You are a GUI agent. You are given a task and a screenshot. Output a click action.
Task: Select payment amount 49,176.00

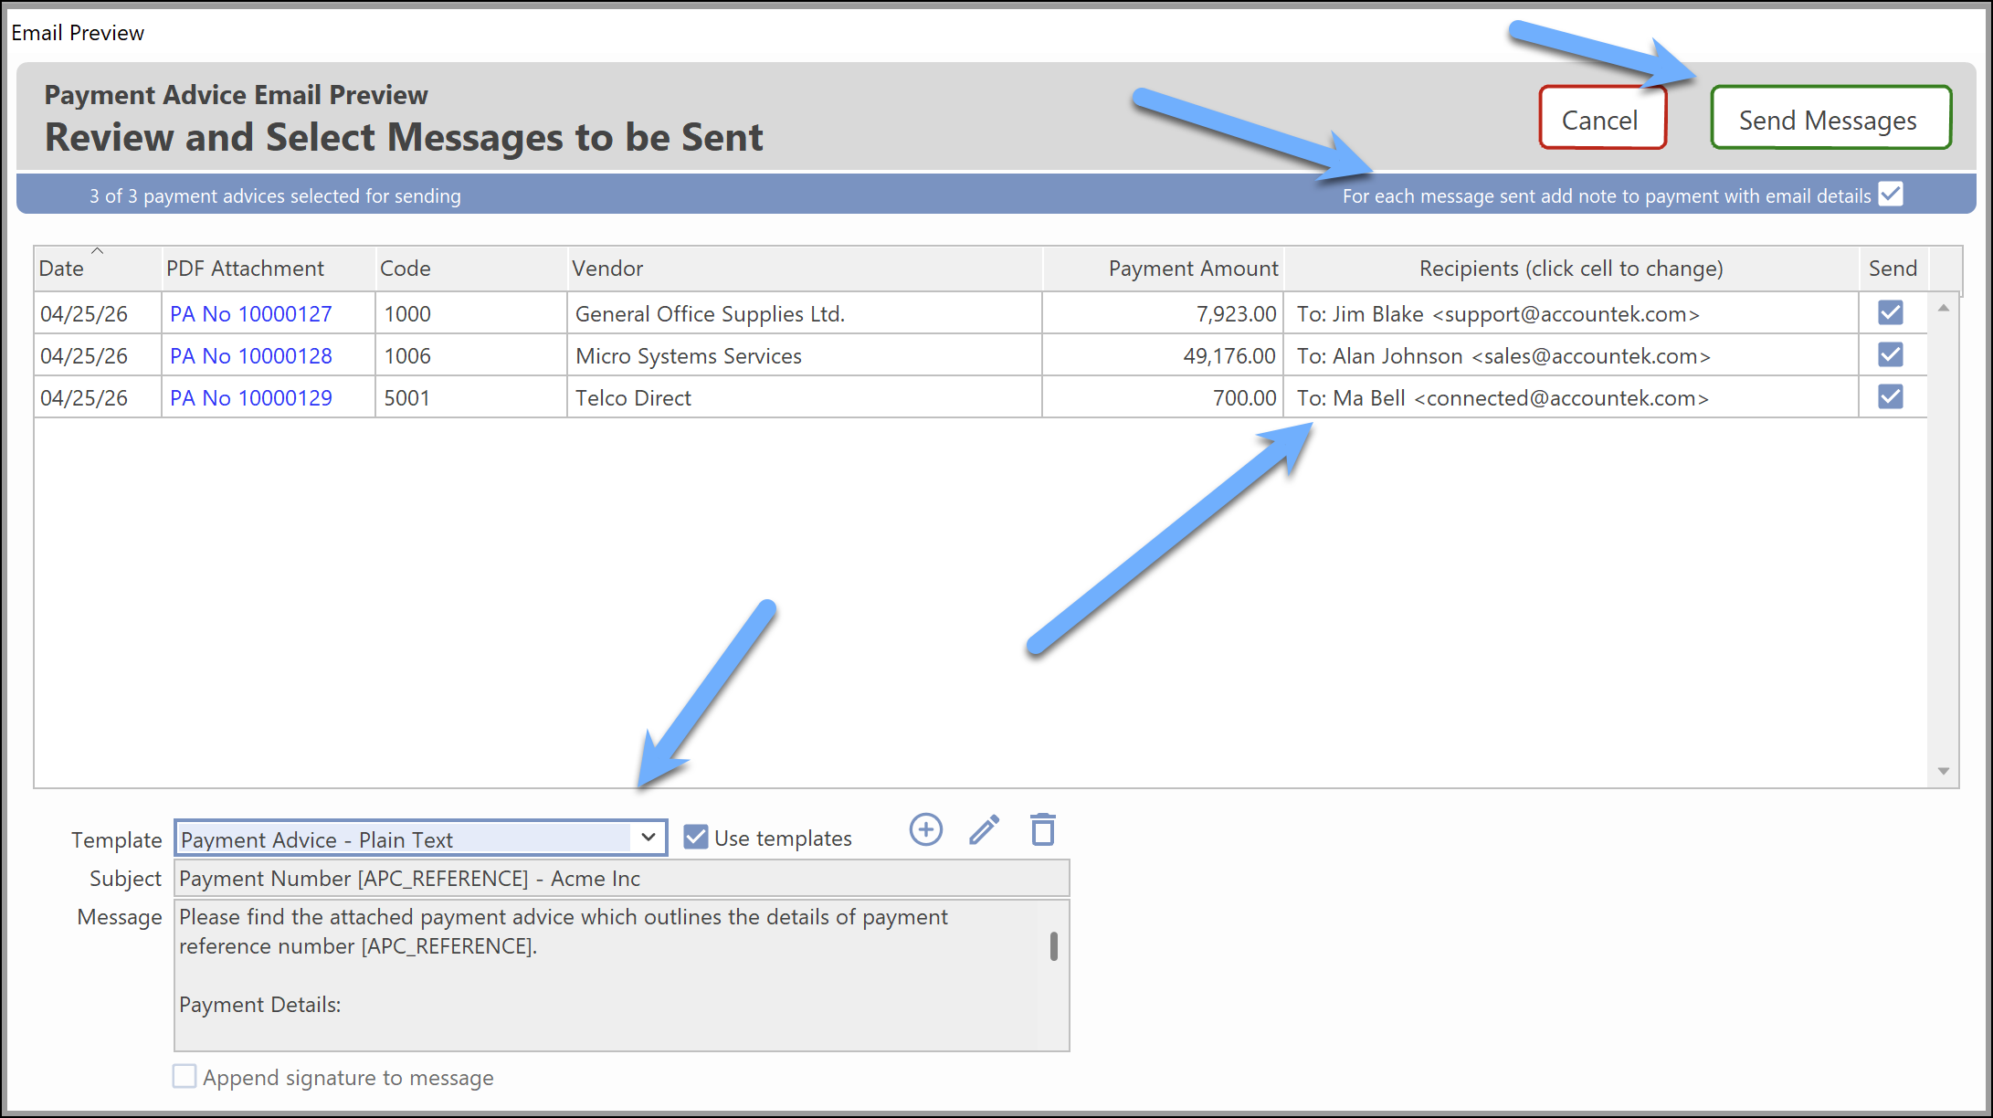coord(1163,356)
